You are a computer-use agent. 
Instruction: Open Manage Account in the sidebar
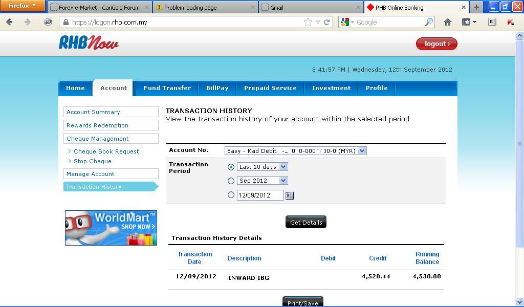click(111, 174)
